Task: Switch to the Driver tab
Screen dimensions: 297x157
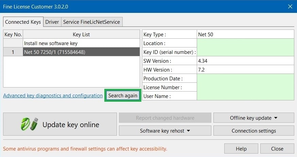Action: click(x=52, y=22)
